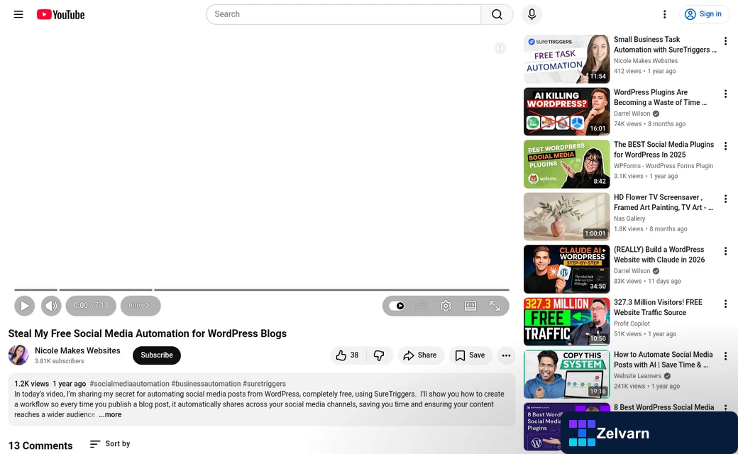Open the hamburger guide menu

pyautogui.click(x=18, y=14)
